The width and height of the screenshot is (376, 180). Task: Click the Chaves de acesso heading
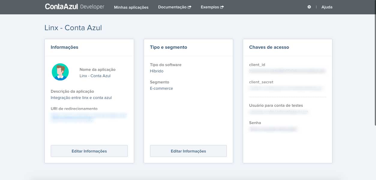269,47
